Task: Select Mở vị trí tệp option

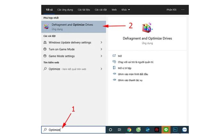Action: coord(124,68)
